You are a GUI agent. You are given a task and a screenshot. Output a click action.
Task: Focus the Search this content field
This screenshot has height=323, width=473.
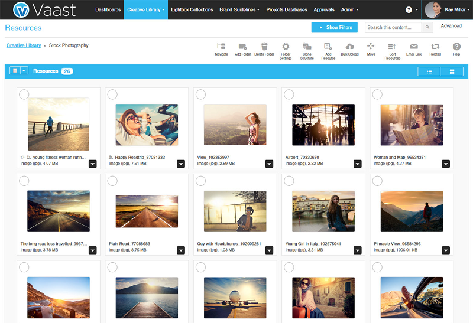[x=393, y=27]
